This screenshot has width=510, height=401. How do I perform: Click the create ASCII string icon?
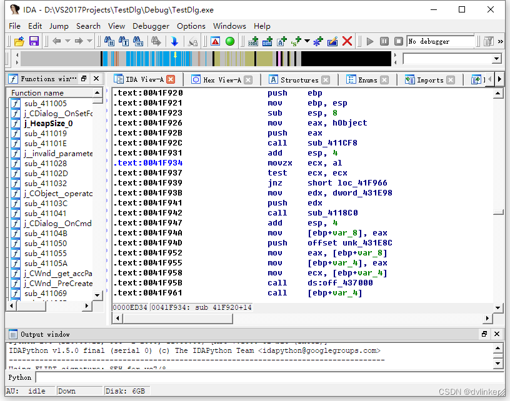click(x=282, y=41)
